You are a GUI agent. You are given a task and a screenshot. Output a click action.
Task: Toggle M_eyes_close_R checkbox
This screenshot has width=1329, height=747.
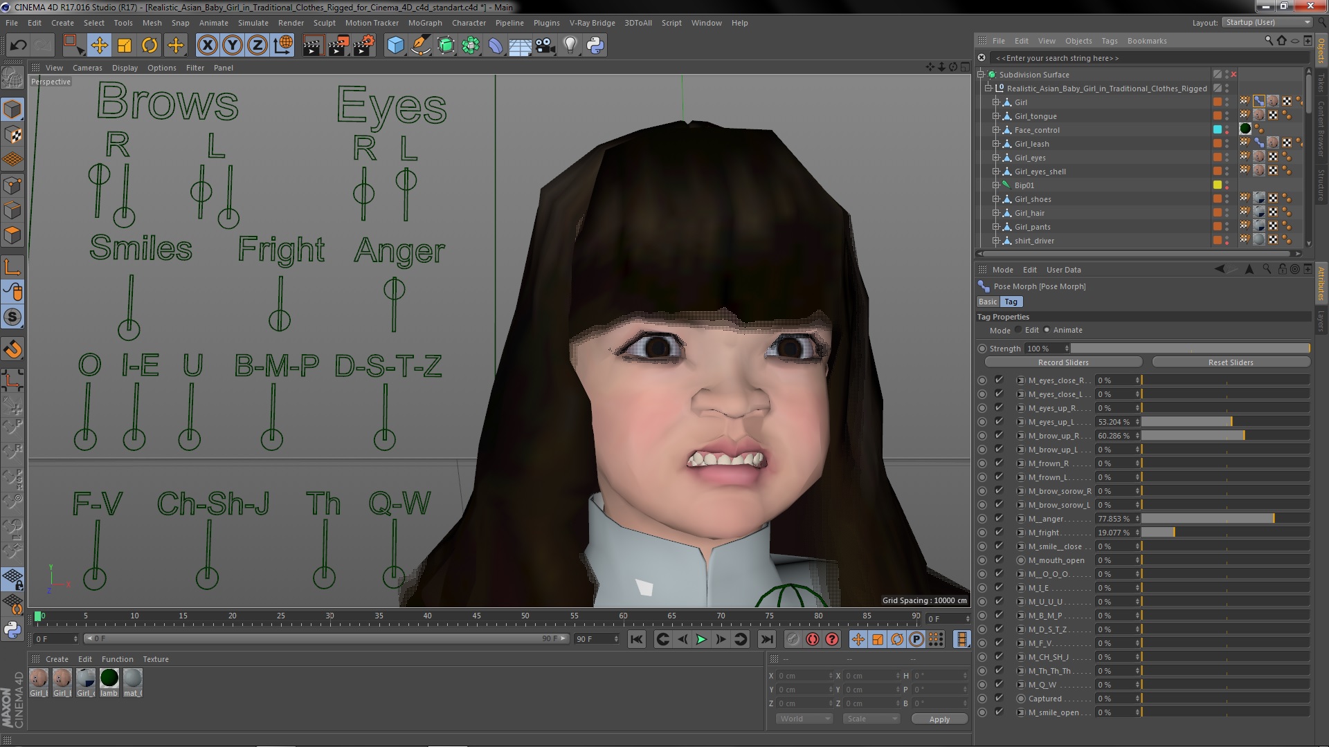(999, 380)
